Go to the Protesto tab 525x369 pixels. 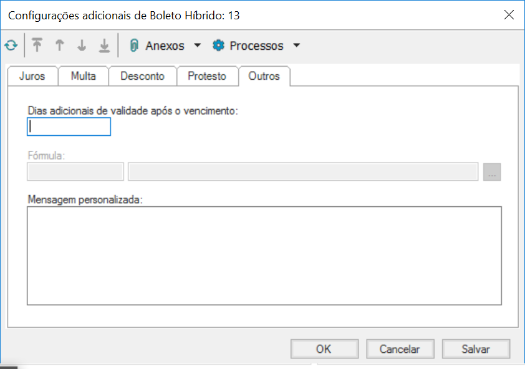207,76
